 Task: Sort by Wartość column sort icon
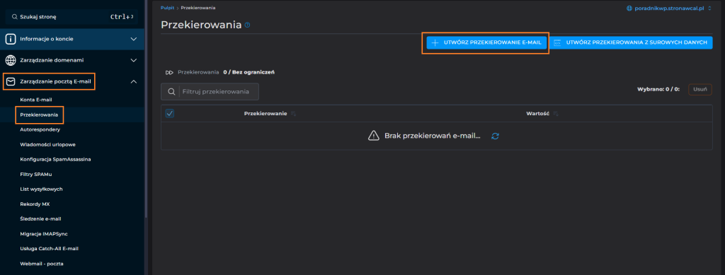(556, 114)
